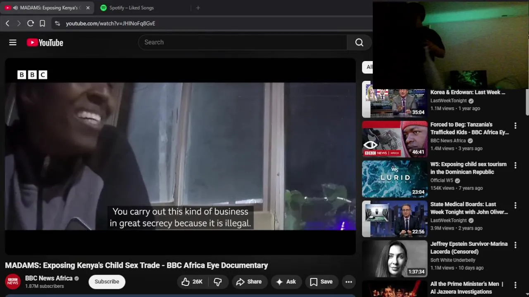This screenshot has width=529, height=297.
Task: Click the video title MADAMS heading
Action: [136, 265]
